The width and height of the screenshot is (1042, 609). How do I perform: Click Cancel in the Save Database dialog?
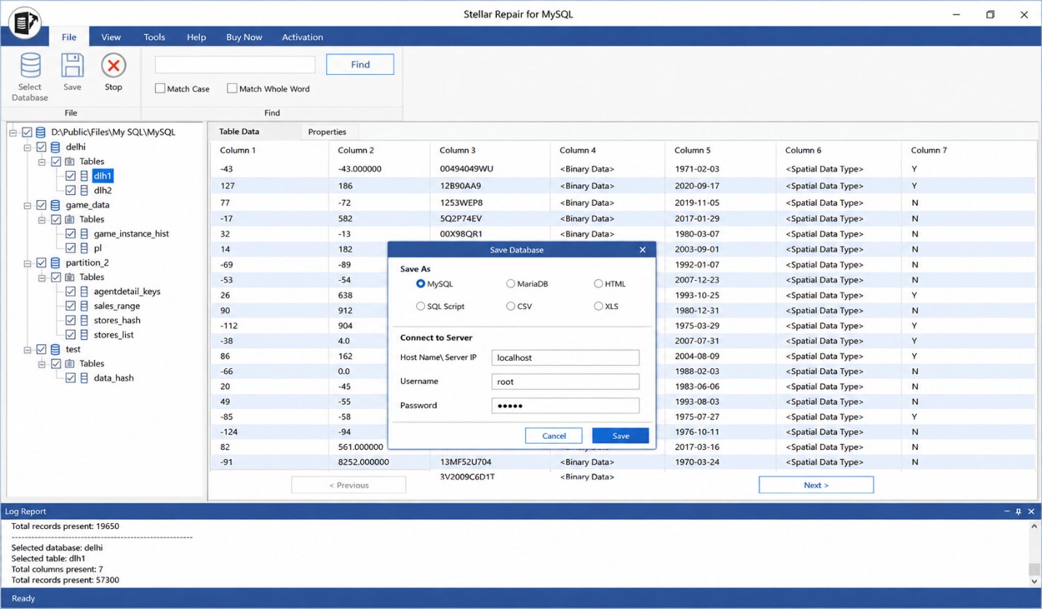pyautogui.click(x=554, y=436)
